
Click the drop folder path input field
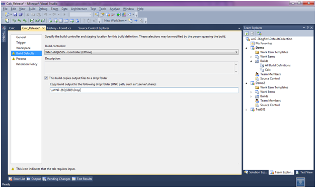click(144, 90)
